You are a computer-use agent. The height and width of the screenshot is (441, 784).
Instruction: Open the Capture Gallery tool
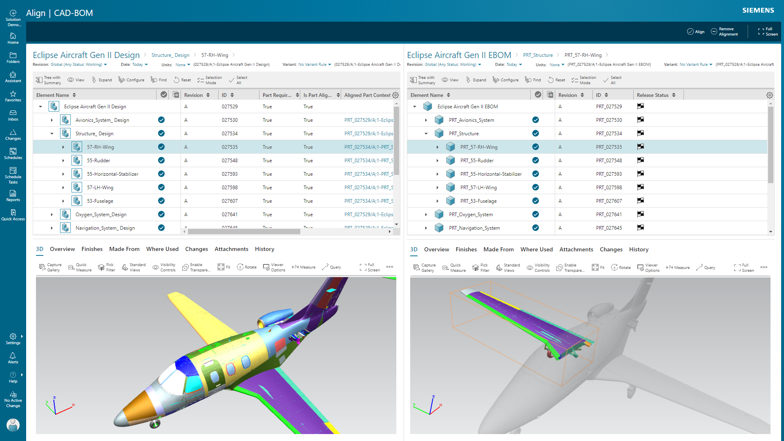pos(50,267)
